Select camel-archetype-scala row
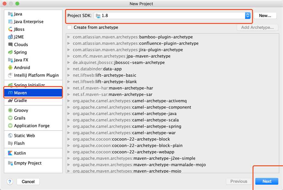Image resolution: width=283 pixels, height=190 pixels. click(173, 120)
